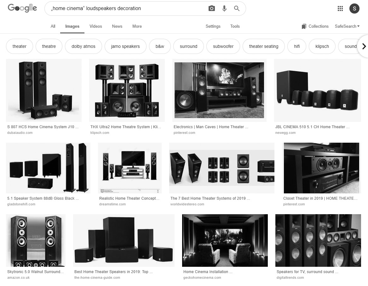Open the Best Home Theater Speakers image
Image resolution: width=368 pixels, height=286 pixels.
tap(124, 240)
